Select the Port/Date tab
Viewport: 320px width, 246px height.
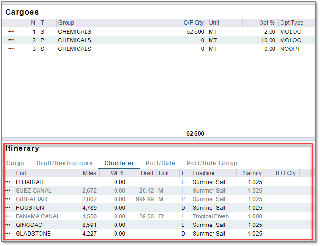[x=160, y=163]
